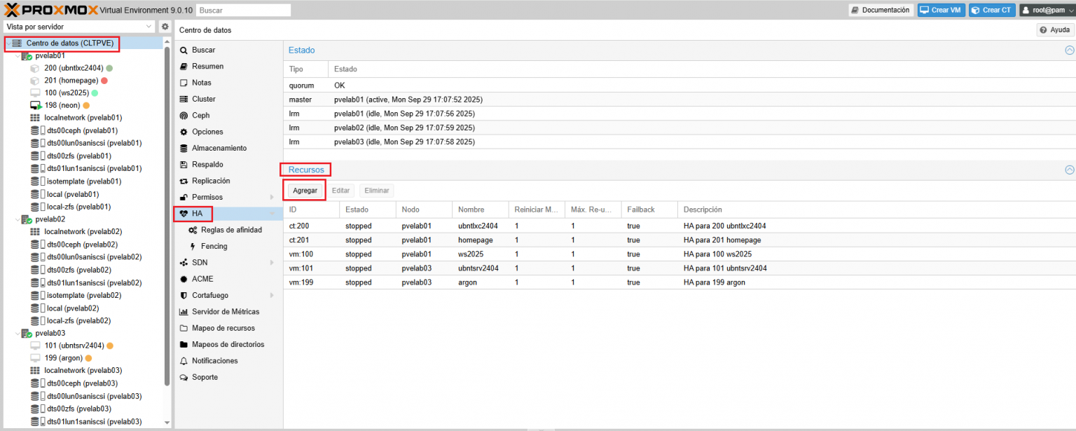The width and height of the screenshot is (1076, 431).
Task: Click the Eliminar button
Action: [x=376, y=191]
